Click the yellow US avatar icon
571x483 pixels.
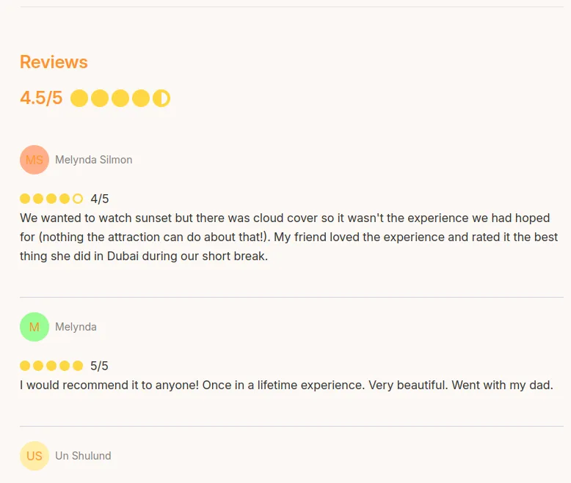click(34, 456)
